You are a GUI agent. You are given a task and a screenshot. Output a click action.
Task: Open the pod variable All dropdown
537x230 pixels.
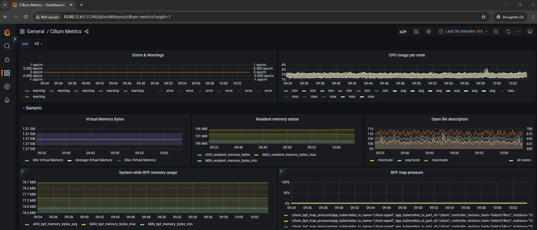38,44
